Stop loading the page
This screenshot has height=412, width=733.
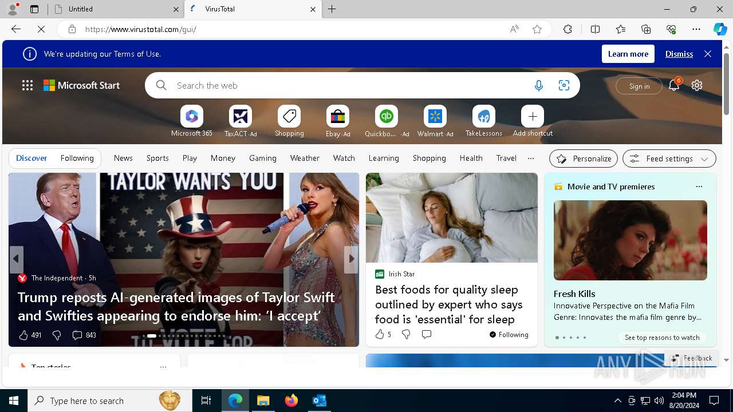(x=41, y=29)
